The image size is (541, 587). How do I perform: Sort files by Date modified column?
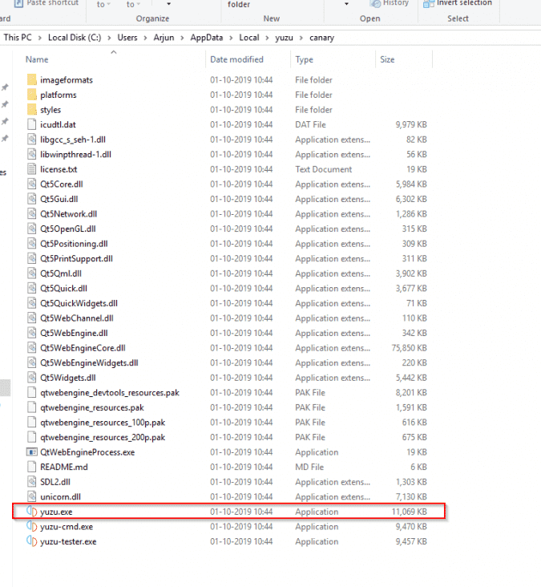[236, 59]
